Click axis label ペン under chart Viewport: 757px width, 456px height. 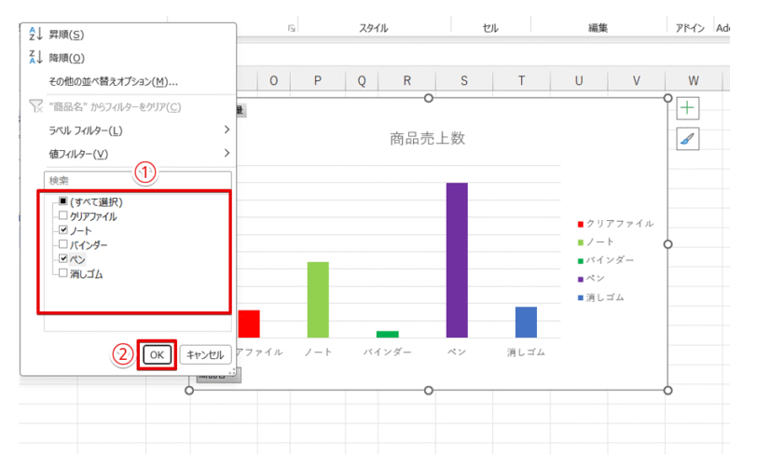point(457,352)
